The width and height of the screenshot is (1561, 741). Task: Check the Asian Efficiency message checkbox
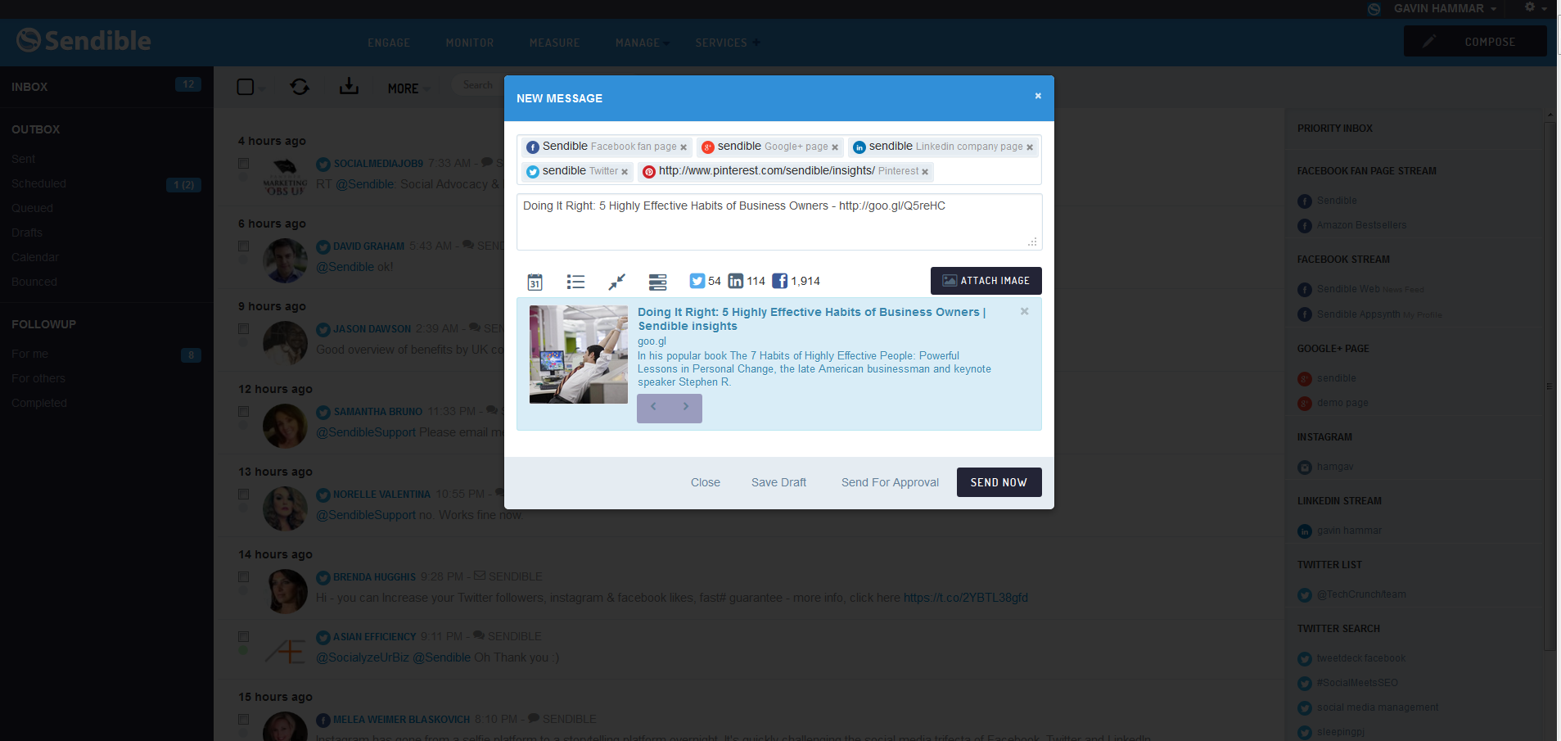click(243, 636)
